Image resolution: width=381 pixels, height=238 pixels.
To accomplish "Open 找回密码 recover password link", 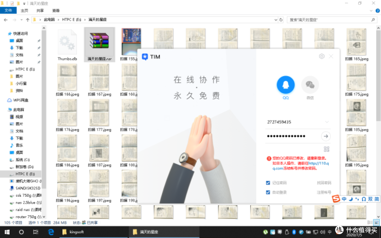I will click(x=324, y=183).
